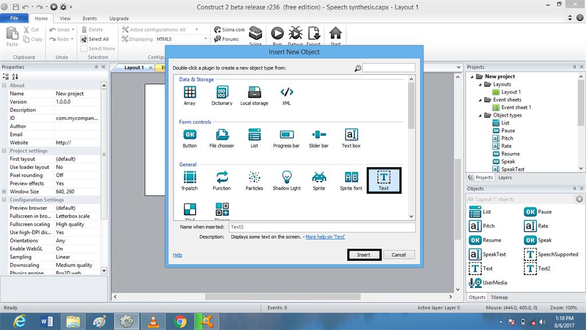586x330 pixels.
Task: Switch to the Events ribbon tab
Action: point(90,18)
